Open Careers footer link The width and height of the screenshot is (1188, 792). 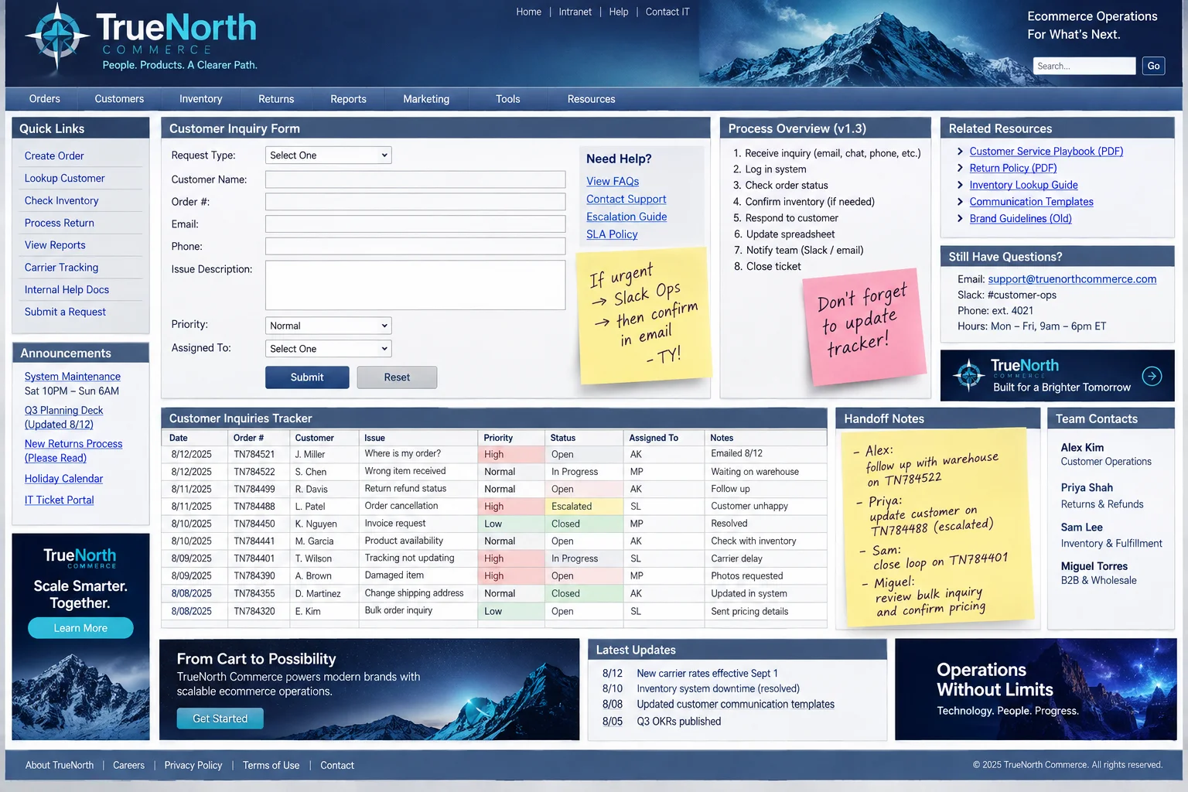click(128, 766)
